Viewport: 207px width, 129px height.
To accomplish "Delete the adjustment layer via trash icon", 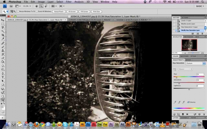I will tap(204, 115).
